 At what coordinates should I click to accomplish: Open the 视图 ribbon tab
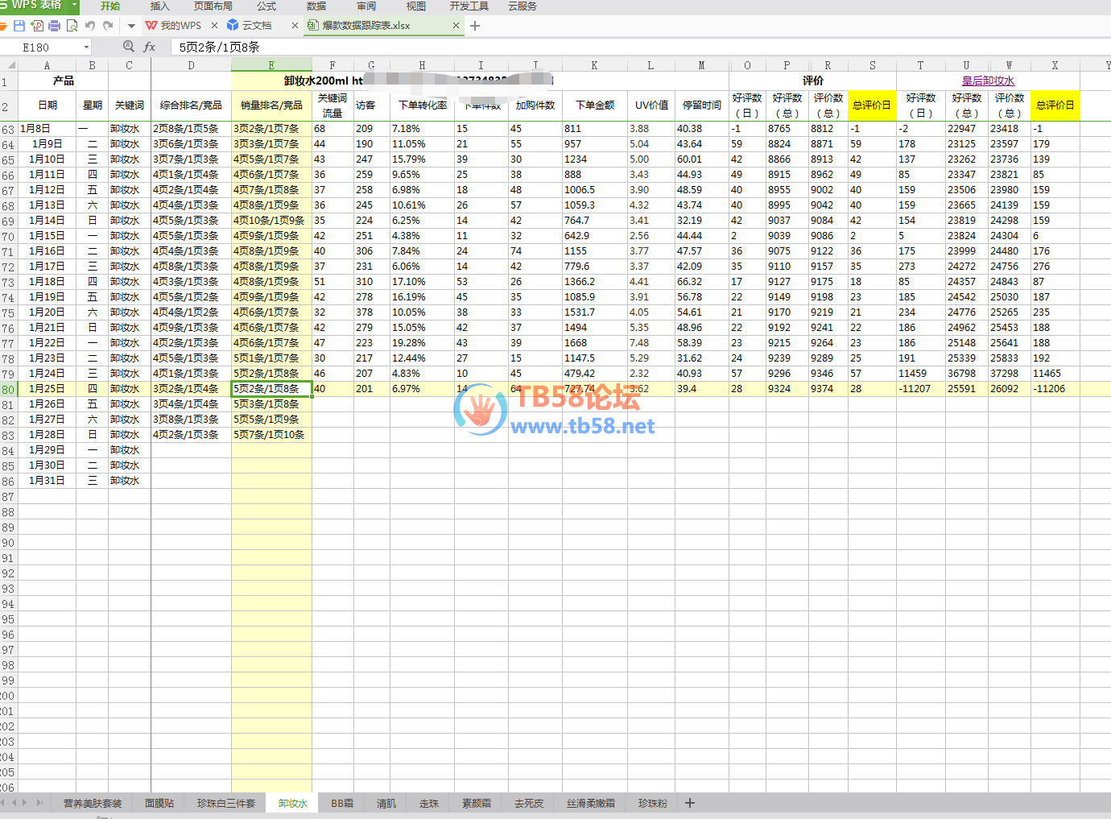tap(416, 6)
